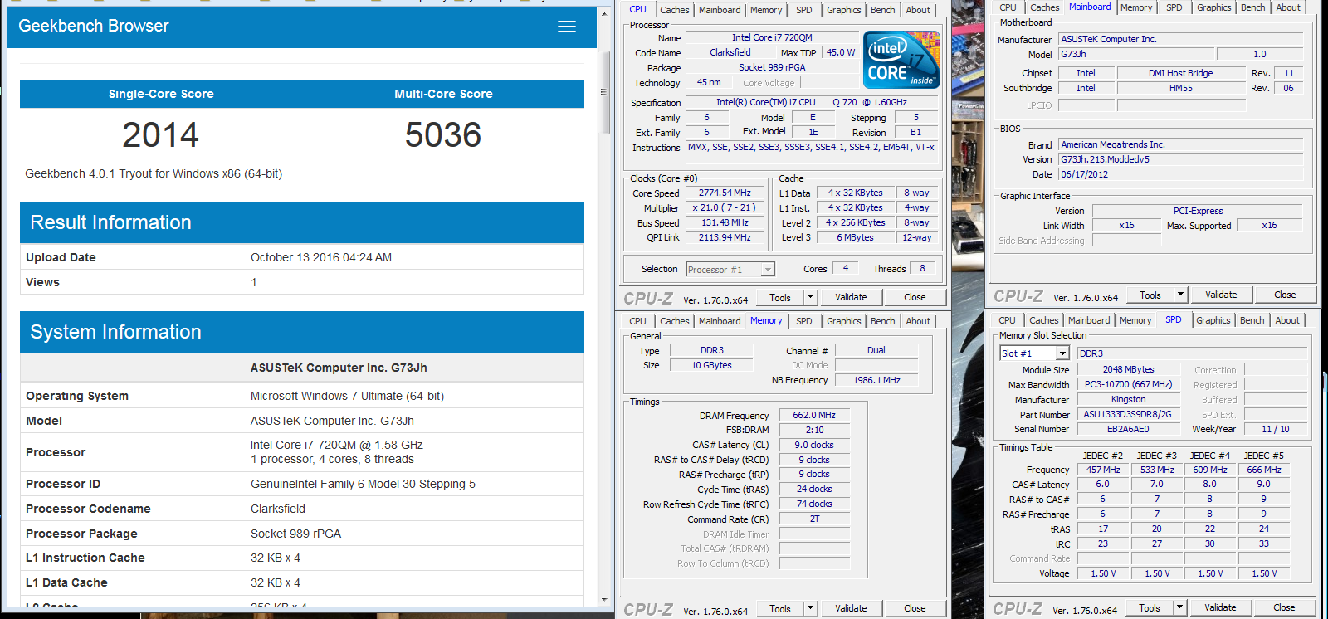Click DRAM Frequency value 662.0 MHz
This screenshot has width=1328, height=619.
814,415
